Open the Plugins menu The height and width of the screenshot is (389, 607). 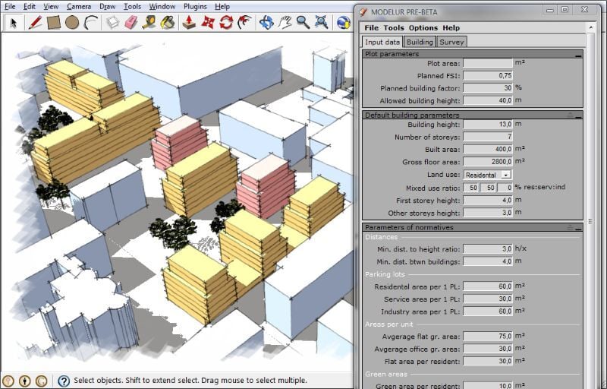point(195,6)
